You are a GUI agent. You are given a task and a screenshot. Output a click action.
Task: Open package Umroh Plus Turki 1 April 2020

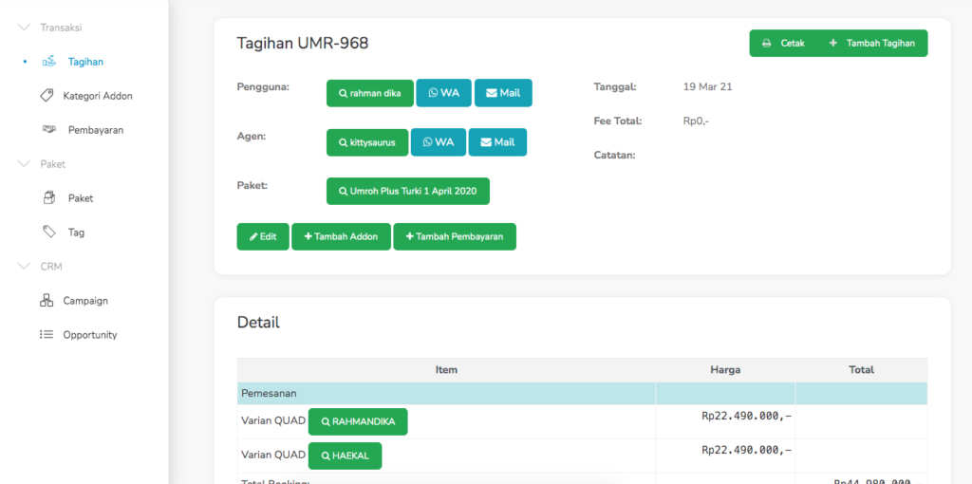[x=407, y=192]
